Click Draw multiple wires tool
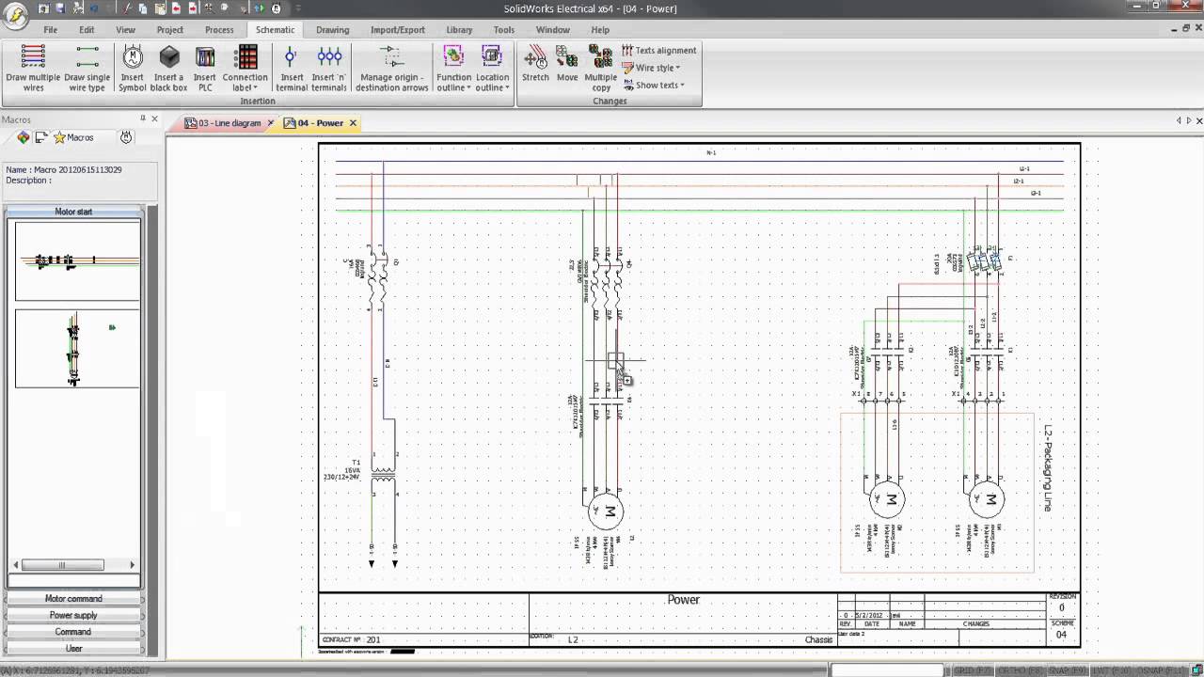Image resolution: width=1204 pixels, height=677 pixels. pos(33,69)
